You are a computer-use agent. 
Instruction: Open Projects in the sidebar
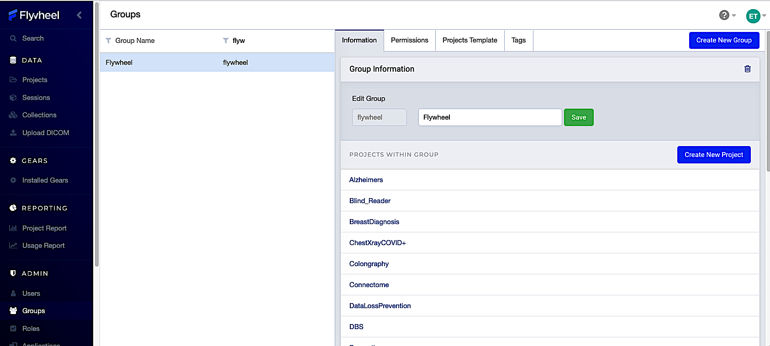(35, 80)
